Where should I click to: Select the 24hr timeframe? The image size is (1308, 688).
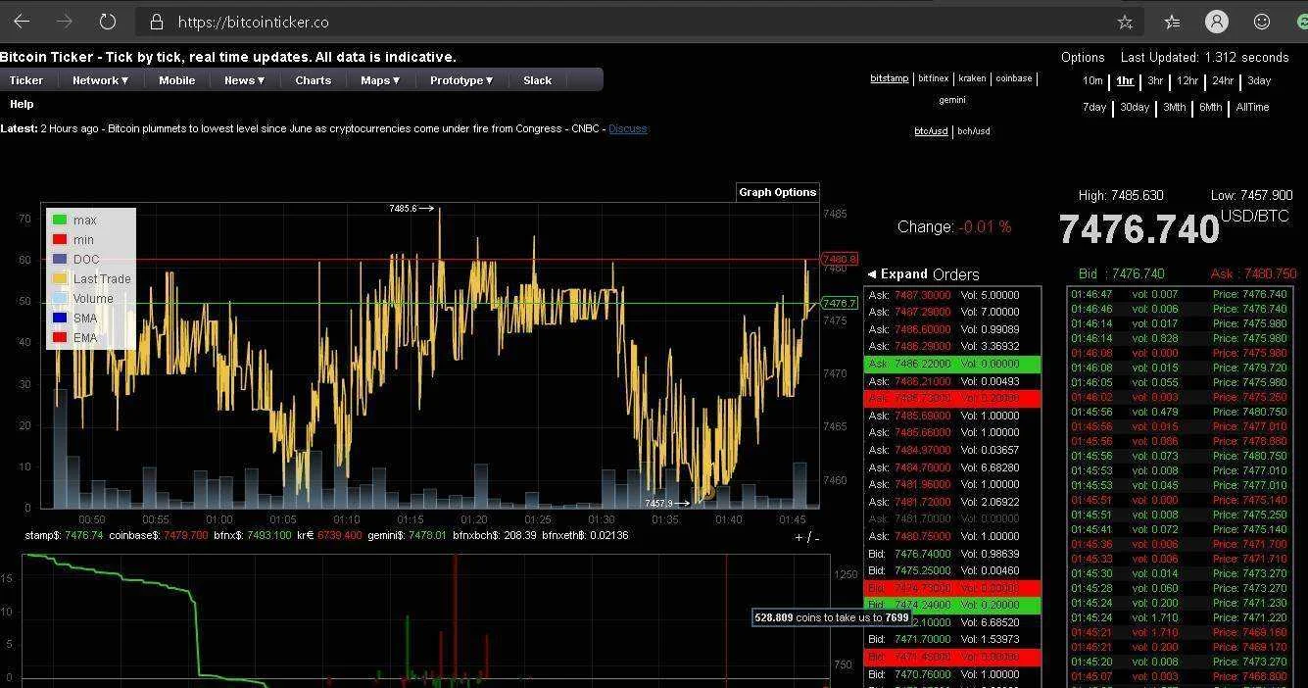[x=1223, y=81]
